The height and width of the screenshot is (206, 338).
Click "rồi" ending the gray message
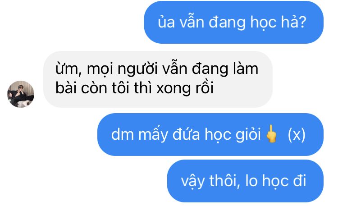[205, 88]
